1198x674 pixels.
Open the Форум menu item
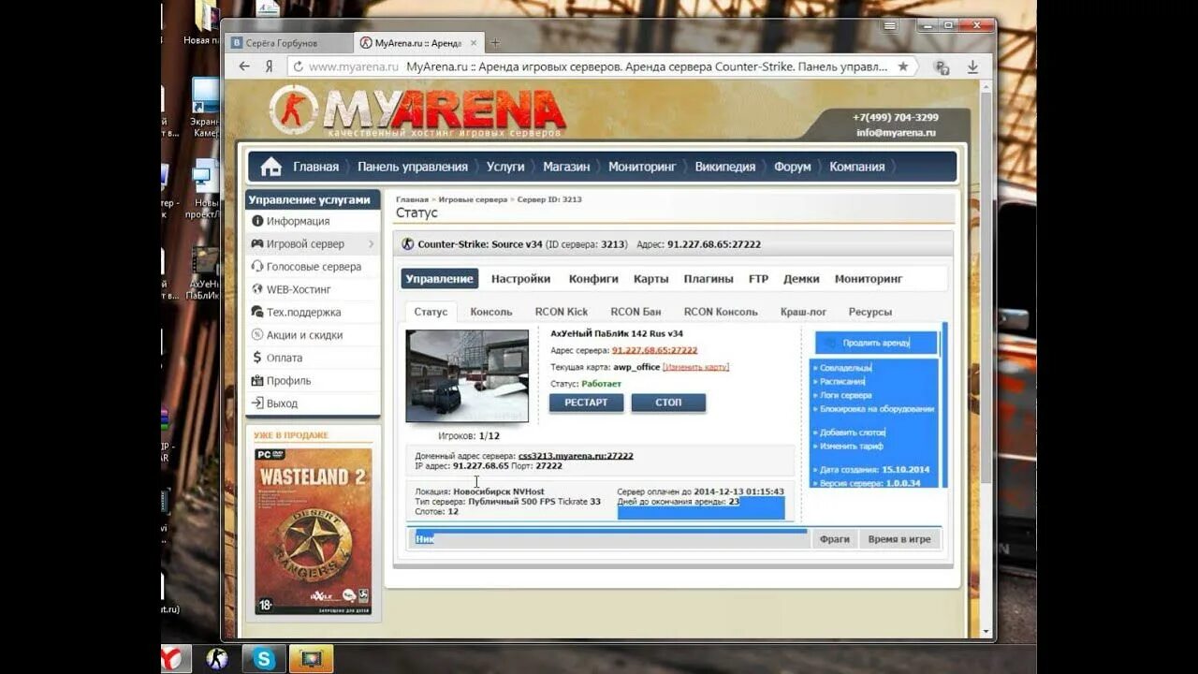(793, 167)
